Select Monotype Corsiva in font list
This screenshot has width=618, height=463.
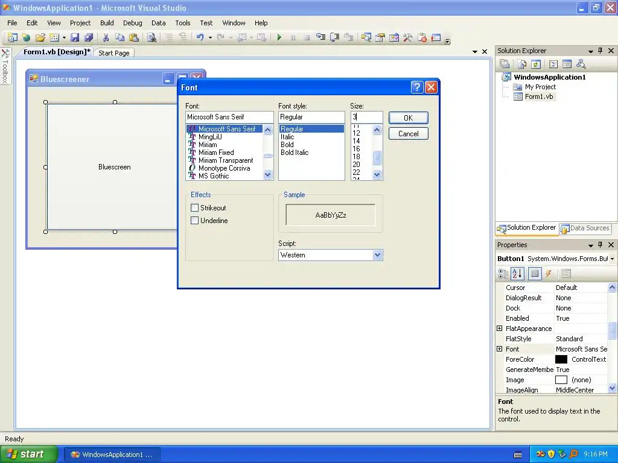tap(224, 168)
